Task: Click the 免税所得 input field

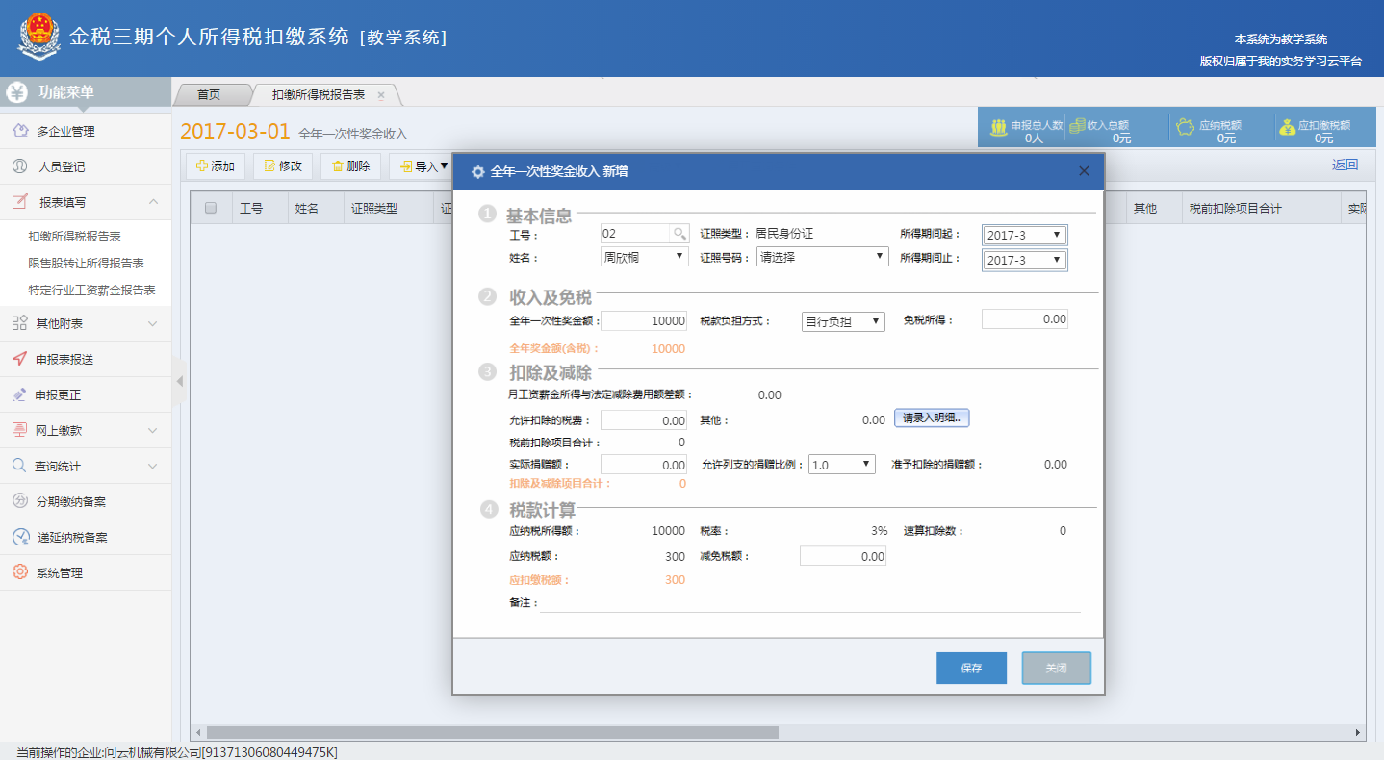Action: [x=1025, y=318]
